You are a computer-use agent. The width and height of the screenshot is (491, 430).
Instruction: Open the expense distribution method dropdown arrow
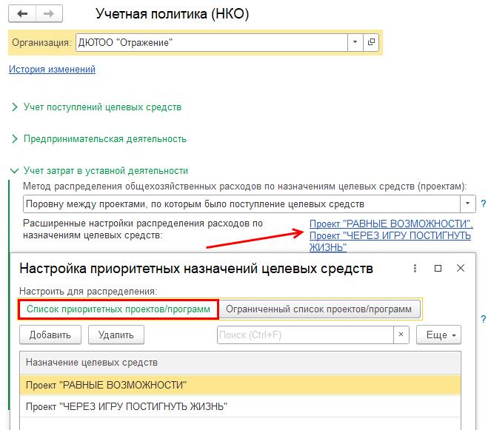tap(468, 204)
